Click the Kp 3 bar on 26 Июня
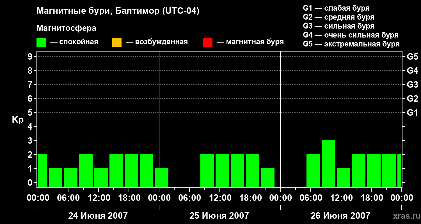 tap(328, 164)
